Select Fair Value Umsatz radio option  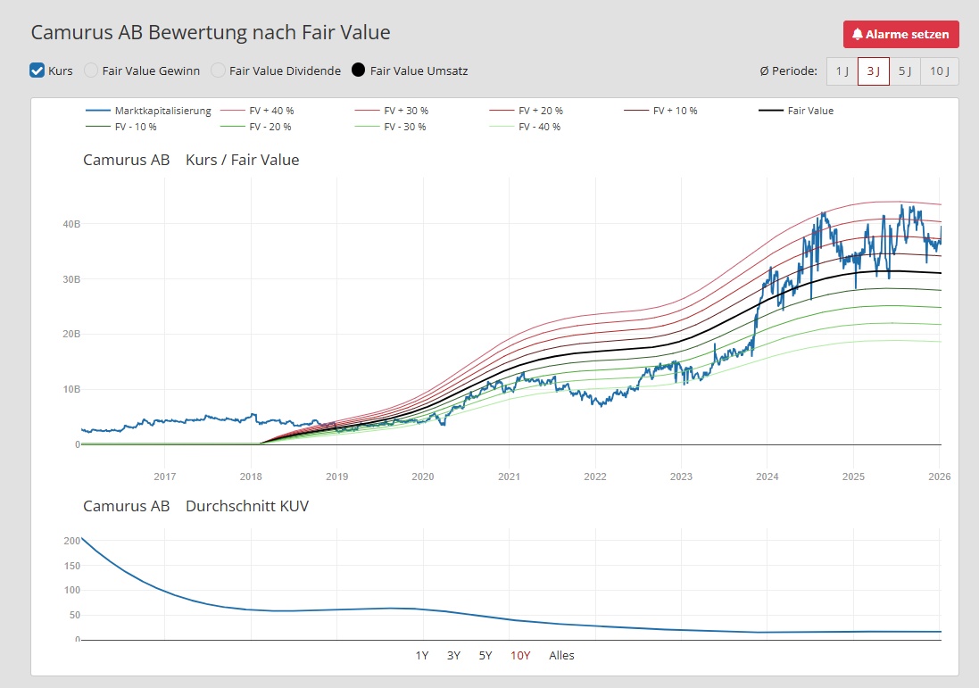(x=359, y=70)
